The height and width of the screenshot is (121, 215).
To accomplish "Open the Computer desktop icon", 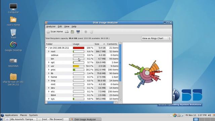I will tap(13, 8).
